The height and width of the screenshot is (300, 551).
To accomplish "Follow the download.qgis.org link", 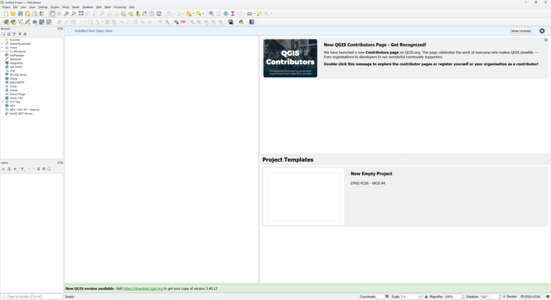I will pos(143,289).
